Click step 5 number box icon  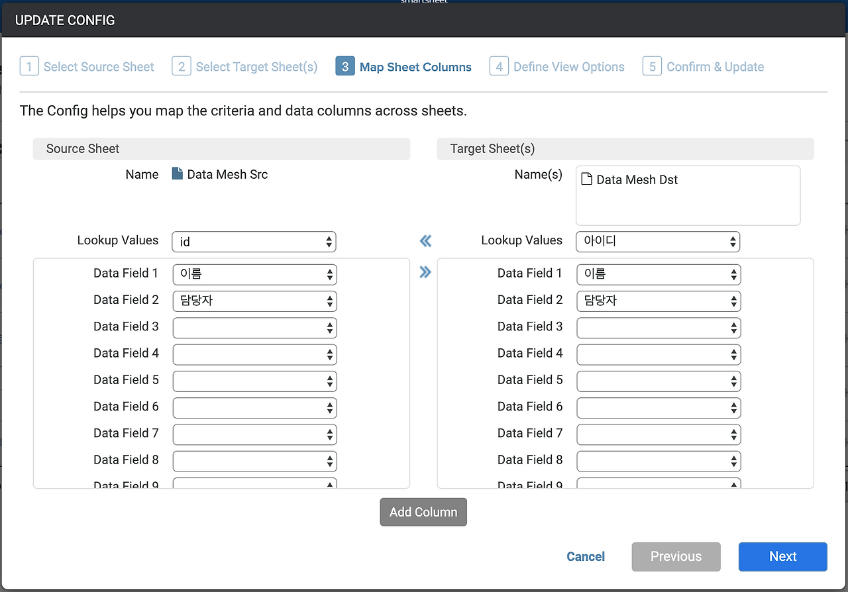click(x=652, y=67)
